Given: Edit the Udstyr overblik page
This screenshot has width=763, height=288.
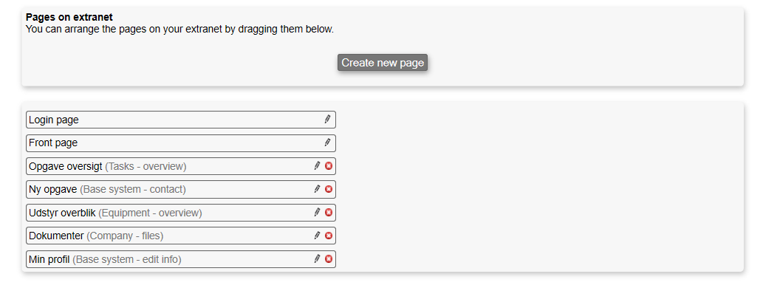Looking at the screenshot, I should 318,212.
